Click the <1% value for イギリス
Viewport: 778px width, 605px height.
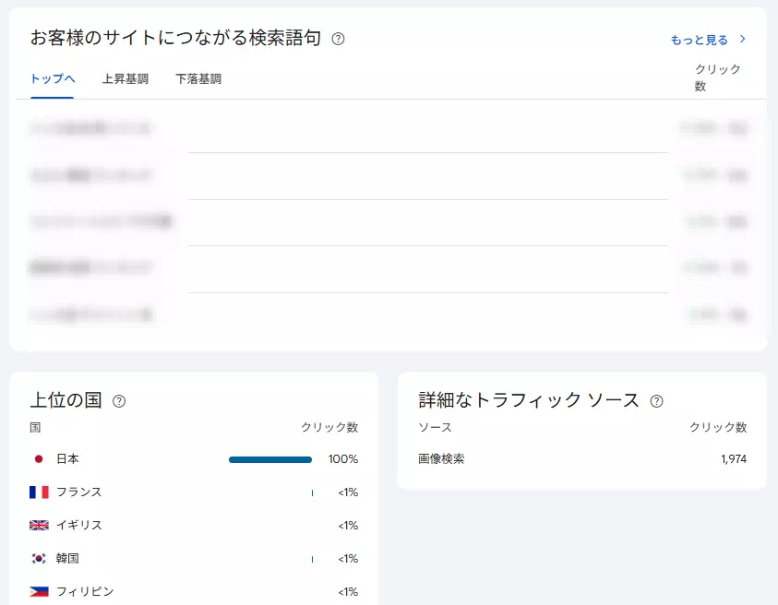coord(348,526)
